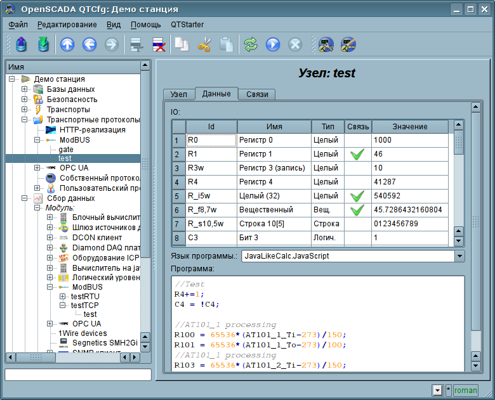Toggle the Связь cell for row R3w
This screenshot has width=495, height=400.
click(358, 168)
